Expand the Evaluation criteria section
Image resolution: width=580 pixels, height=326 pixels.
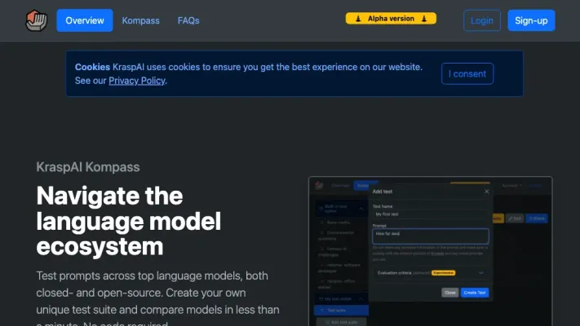click(x=483, y=272)
